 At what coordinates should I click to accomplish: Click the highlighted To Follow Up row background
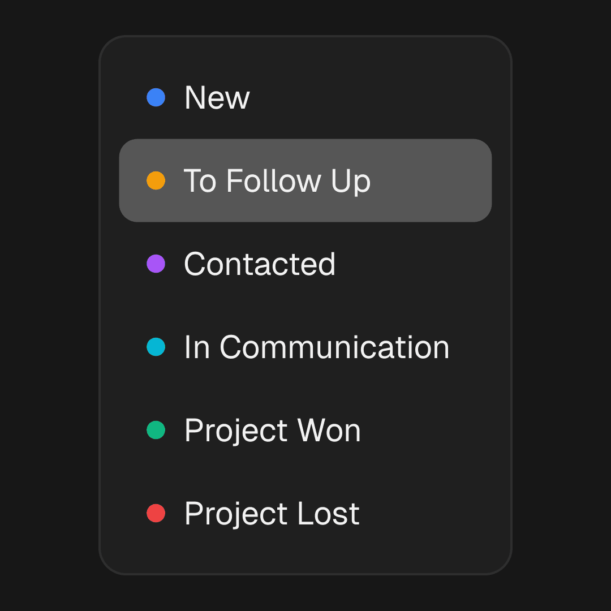[x=430, y=181]
